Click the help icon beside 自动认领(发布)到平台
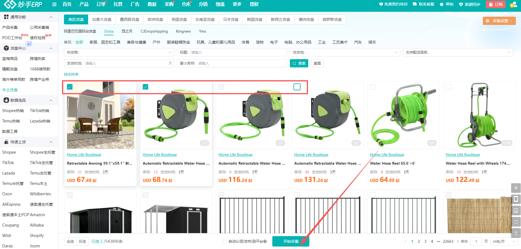 coord(265,241)
